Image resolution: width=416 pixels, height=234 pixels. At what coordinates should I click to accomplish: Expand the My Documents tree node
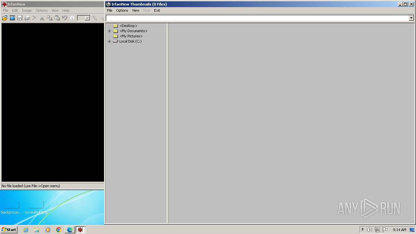coord(109,31)
